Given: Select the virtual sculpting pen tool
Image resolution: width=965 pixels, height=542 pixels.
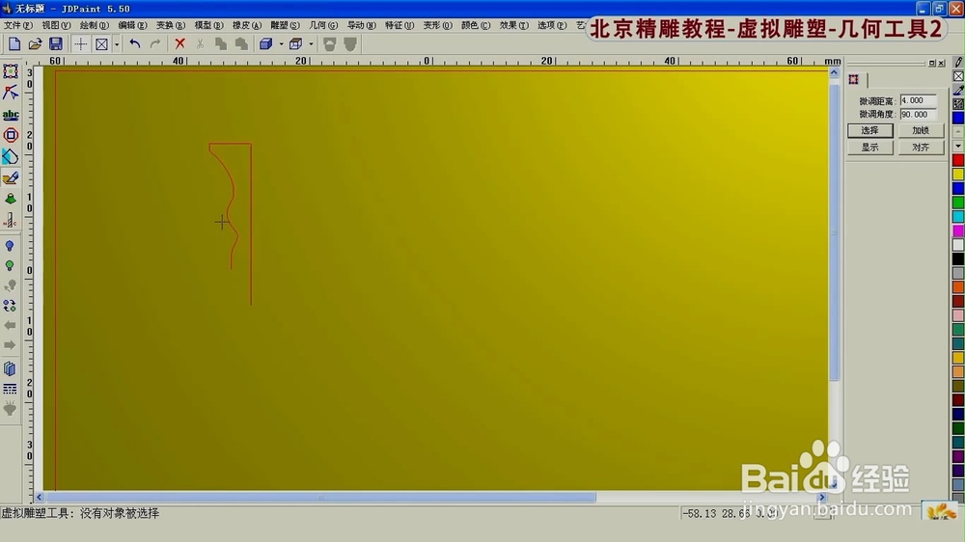Looking at the screenshot, I should coord(11,178).
